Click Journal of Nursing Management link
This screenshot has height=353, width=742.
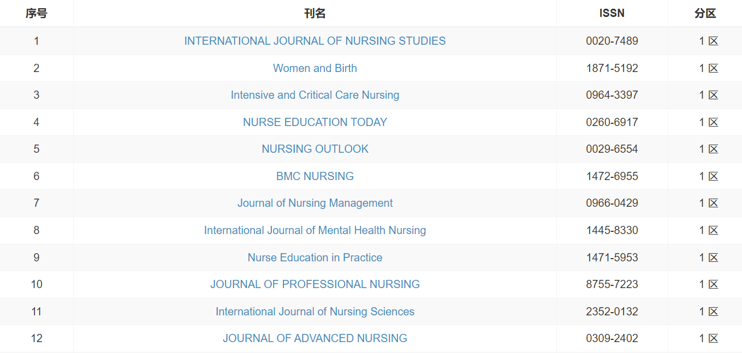[x=315, y=203]
